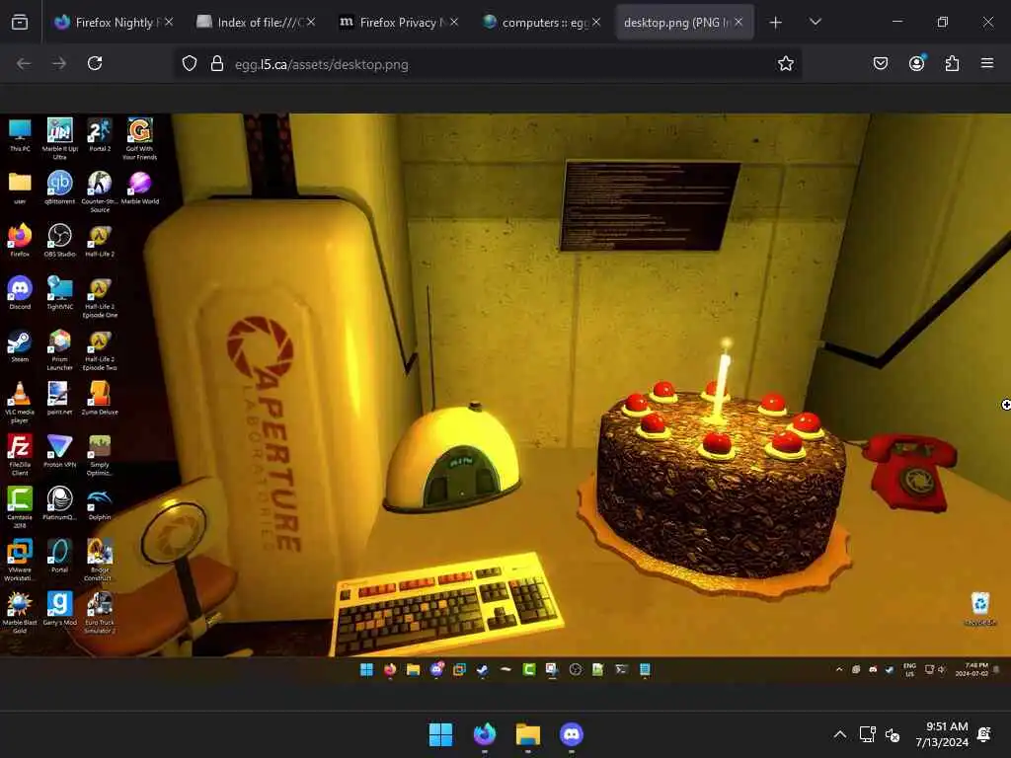Close the computers :: egg tab
The height and width of the screenshot is (758, 1011).
pyautogui.click(x=596, y=22)
